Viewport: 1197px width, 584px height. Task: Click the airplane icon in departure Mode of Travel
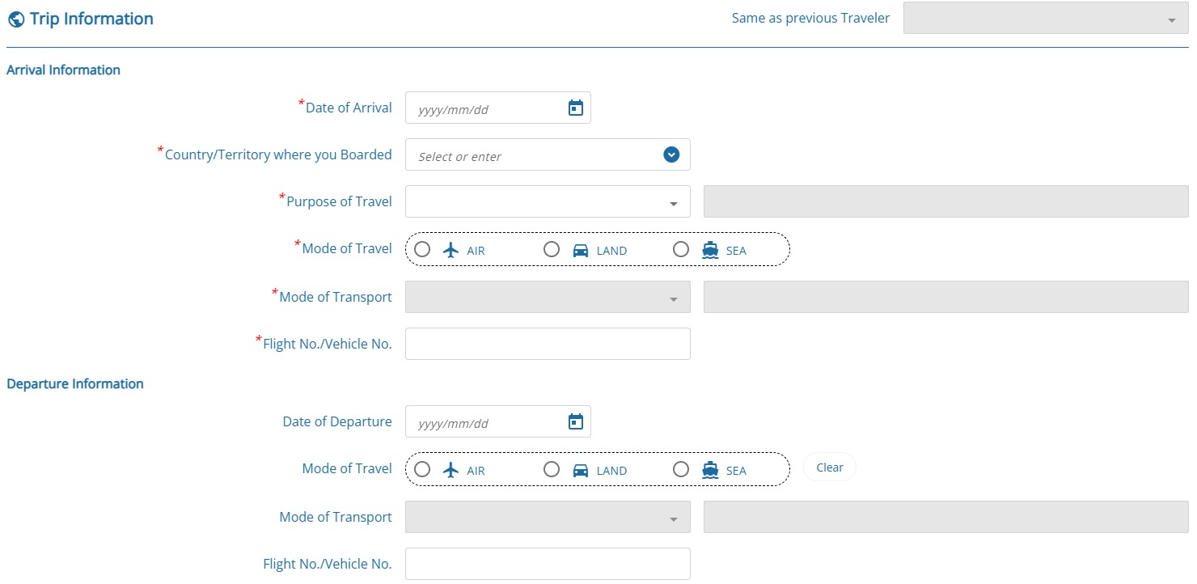tap(451, 470)
